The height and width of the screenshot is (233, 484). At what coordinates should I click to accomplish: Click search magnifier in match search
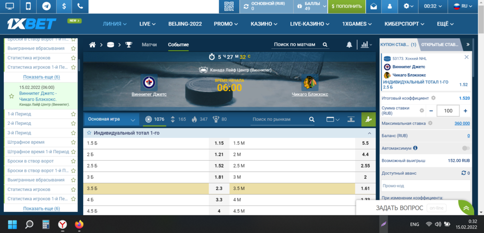325,45
